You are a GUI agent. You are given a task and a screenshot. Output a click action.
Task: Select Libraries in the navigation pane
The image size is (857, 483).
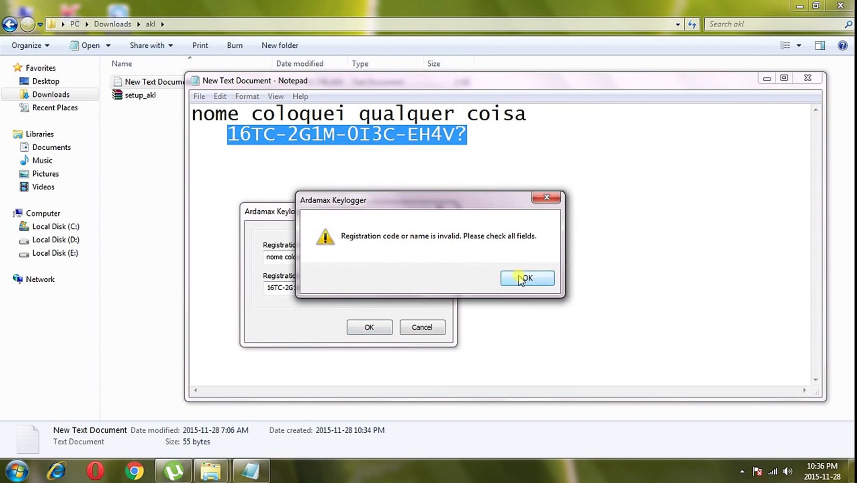(x=34, y=134)
